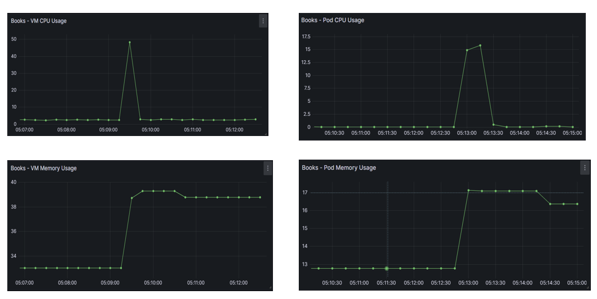597x299 pixels.
Task: Click the last VM CPU data point
Action: point(256,119)
